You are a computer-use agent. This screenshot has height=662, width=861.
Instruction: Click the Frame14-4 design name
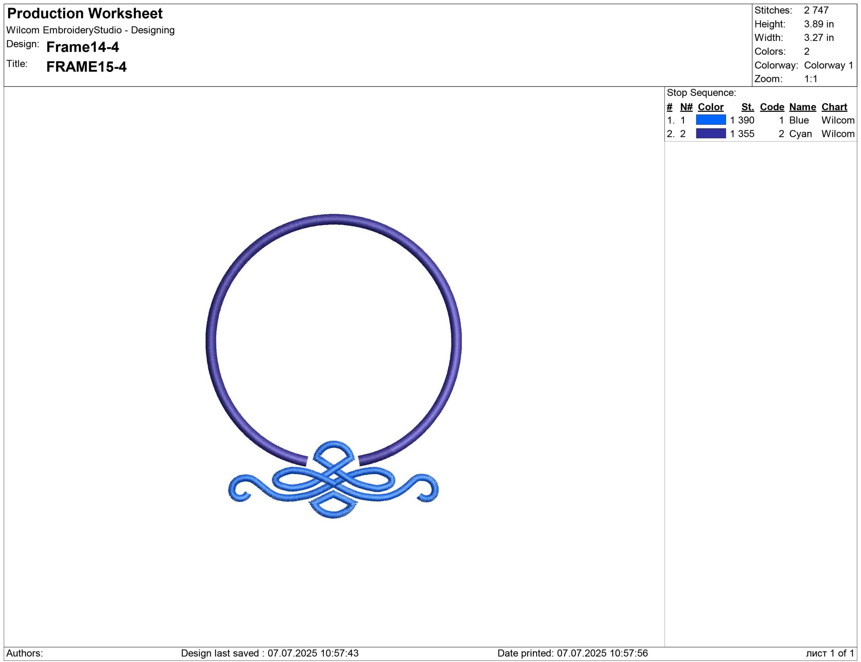tap(82, 47)
